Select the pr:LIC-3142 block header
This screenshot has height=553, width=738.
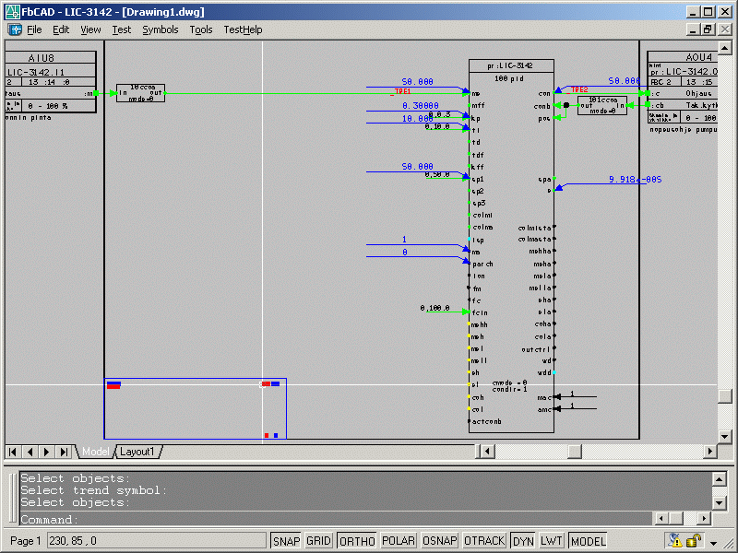click(x=511, y=65)
